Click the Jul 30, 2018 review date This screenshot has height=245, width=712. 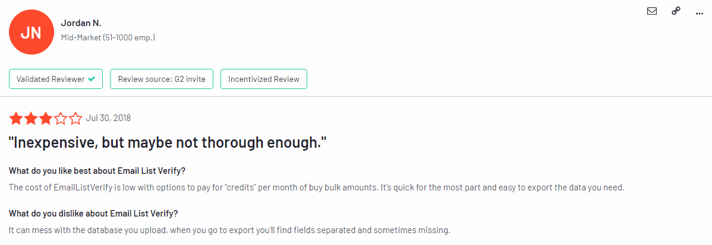108,118
